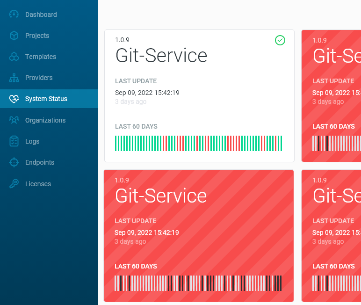Open the Templates section
The height and width of the screenshot is (305, 361).
pyautogui.click(x=41, y=57)
